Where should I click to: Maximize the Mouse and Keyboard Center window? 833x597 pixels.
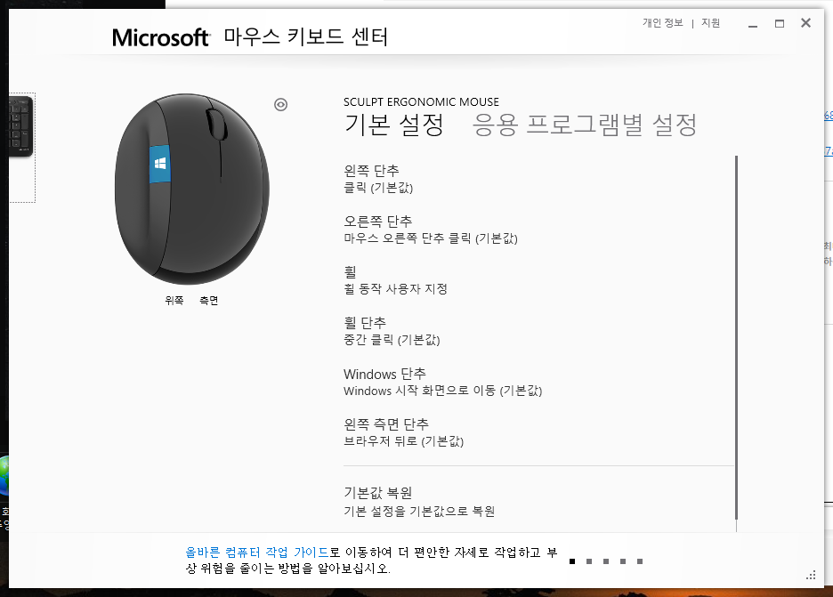(x=780, y=23)
